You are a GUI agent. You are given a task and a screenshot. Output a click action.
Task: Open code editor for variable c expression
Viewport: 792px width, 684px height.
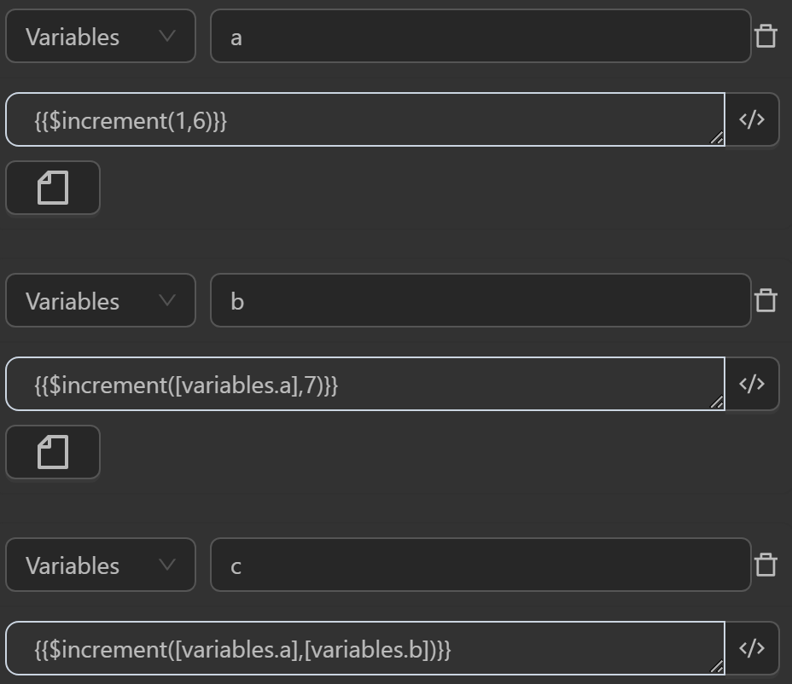click(x=752, y=648)
